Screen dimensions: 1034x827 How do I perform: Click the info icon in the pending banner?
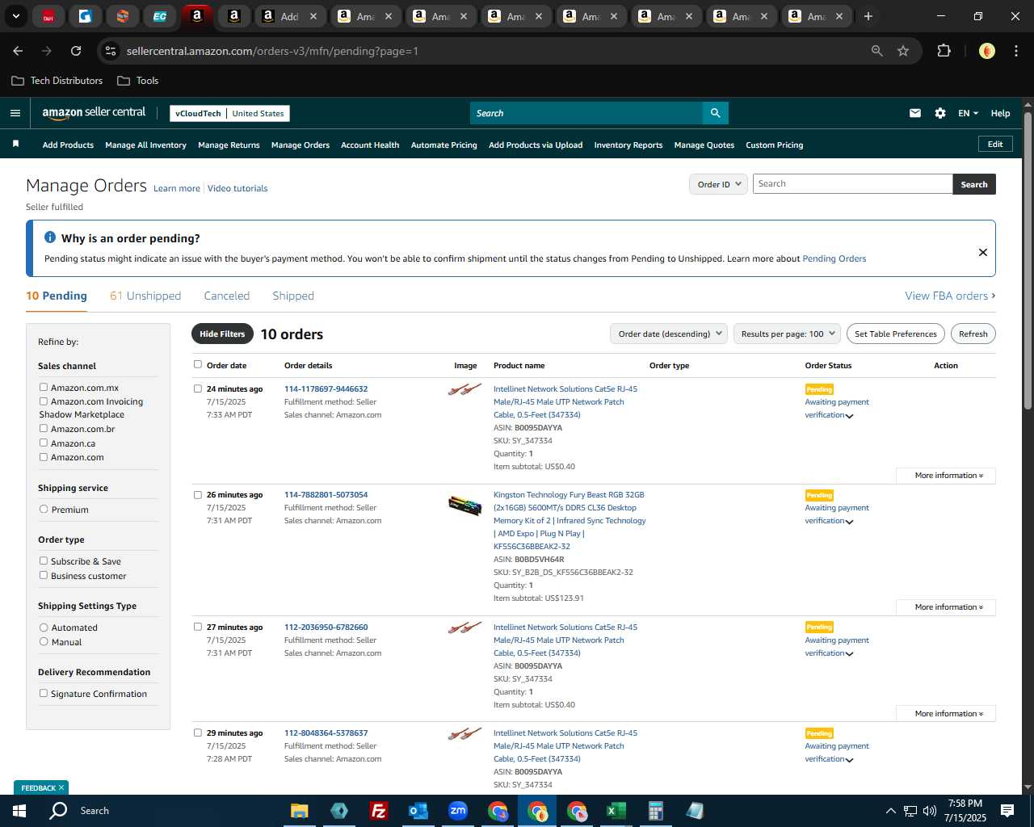coord(50,237)
